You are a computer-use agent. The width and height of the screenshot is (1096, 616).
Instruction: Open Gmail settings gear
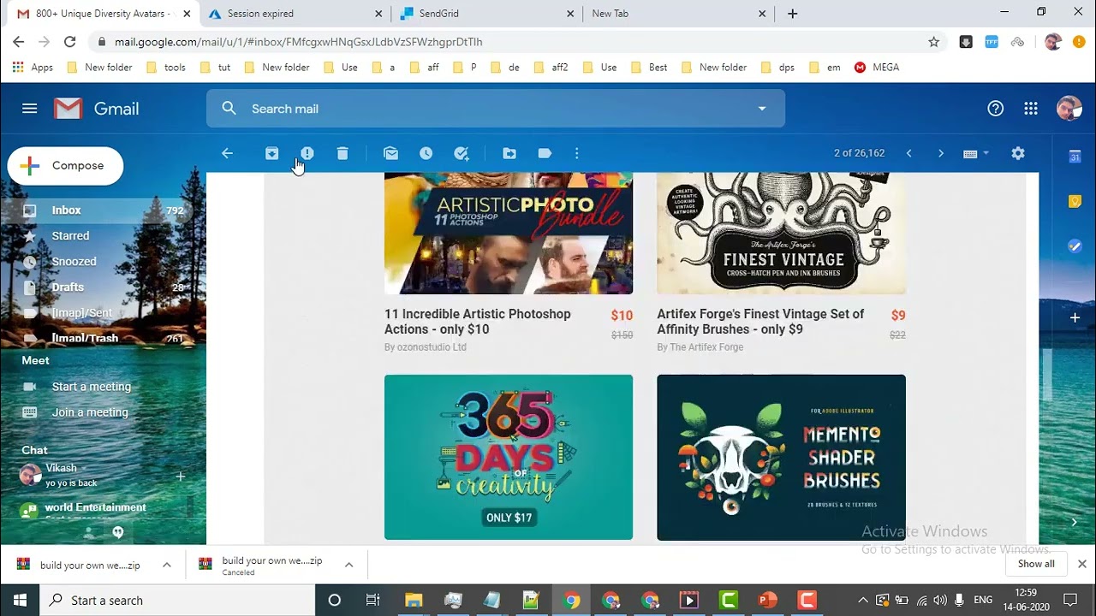point(1018,153)
